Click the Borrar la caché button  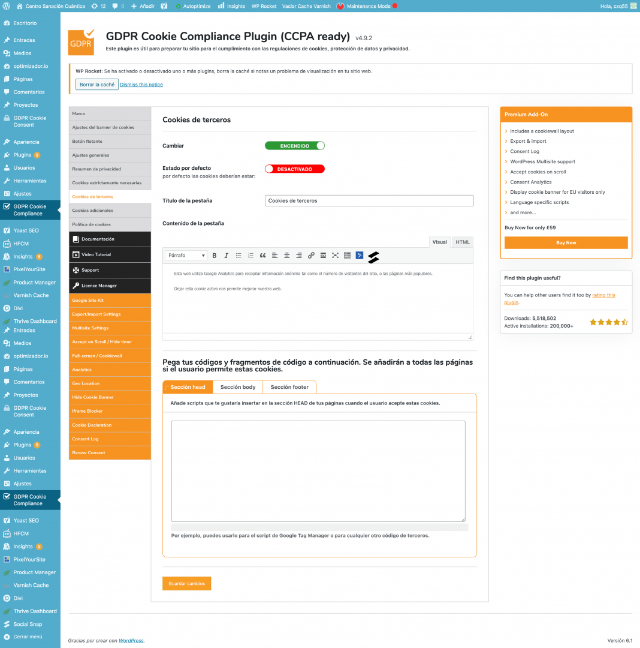click(97, 85)
